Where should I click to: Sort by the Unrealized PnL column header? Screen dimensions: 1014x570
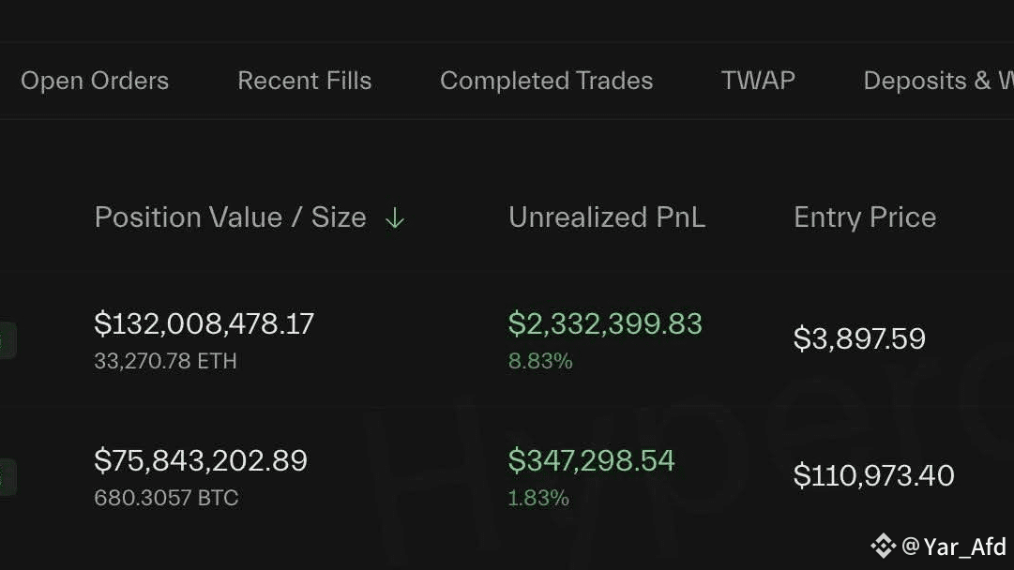point(606,217)
